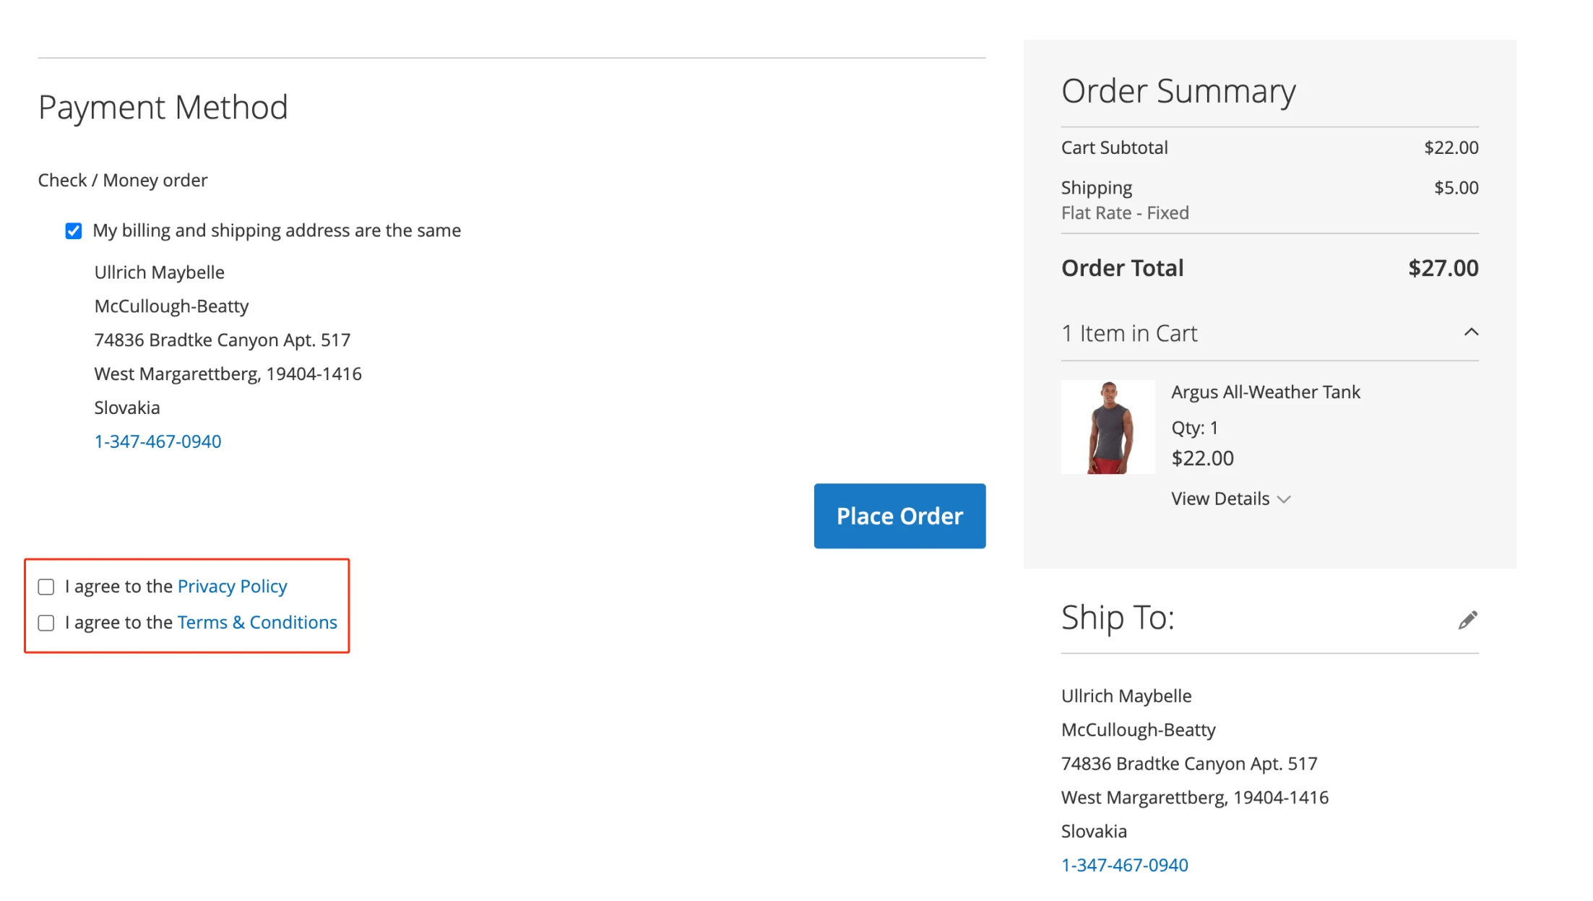Enable the Privacy Policy agreement checkbox
The width and height of the screenshot is (1593, 901).
[x=46, y=587]
